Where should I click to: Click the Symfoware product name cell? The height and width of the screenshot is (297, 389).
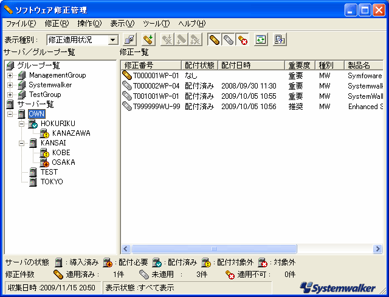coord(365,76)
